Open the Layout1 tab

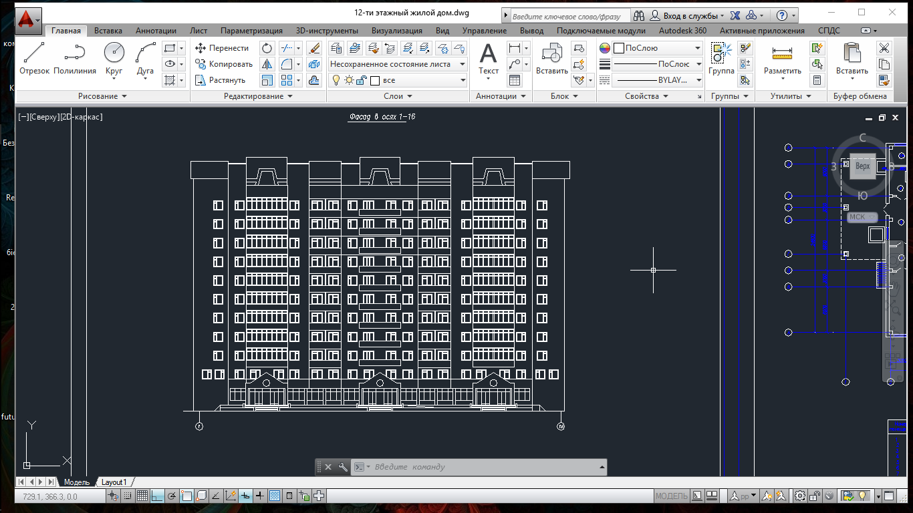(x=114, y=482)
